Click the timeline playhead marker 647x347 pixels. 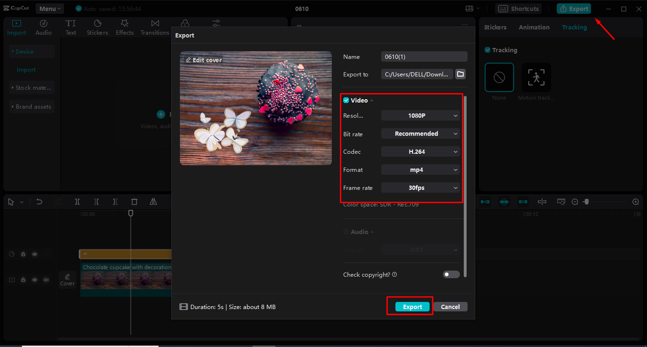pyautogui.click(x=130, y=213)
